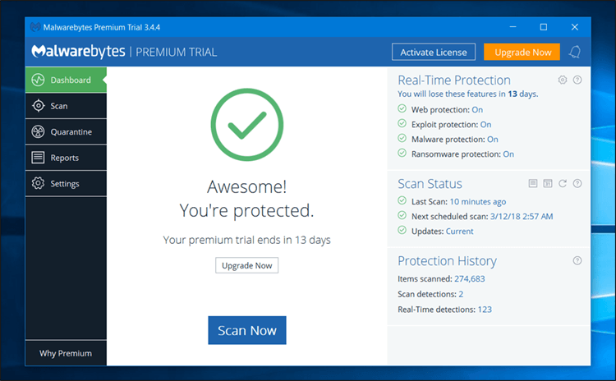The width and height of the screenshot is (616, 381).
Task: Click orange Upgrade Now header button
Action: (x=522, y=53)
